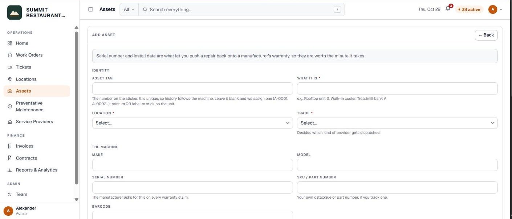Open the All search filter dropdown
This screenshot has width=512, height=219.
(129, 9)
